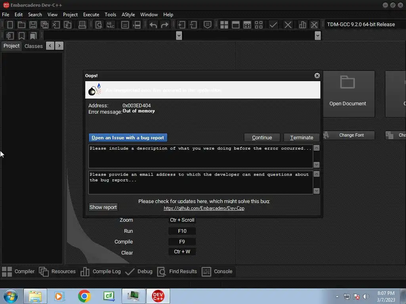Screen dimensions: 406x304
Task: Click the volume speaker tray icon
Action: [366, 296]
